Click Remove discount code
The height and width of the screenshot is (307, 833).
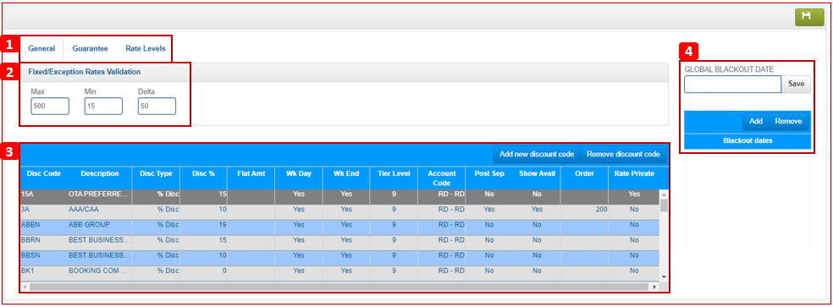[x=623, y=154]
